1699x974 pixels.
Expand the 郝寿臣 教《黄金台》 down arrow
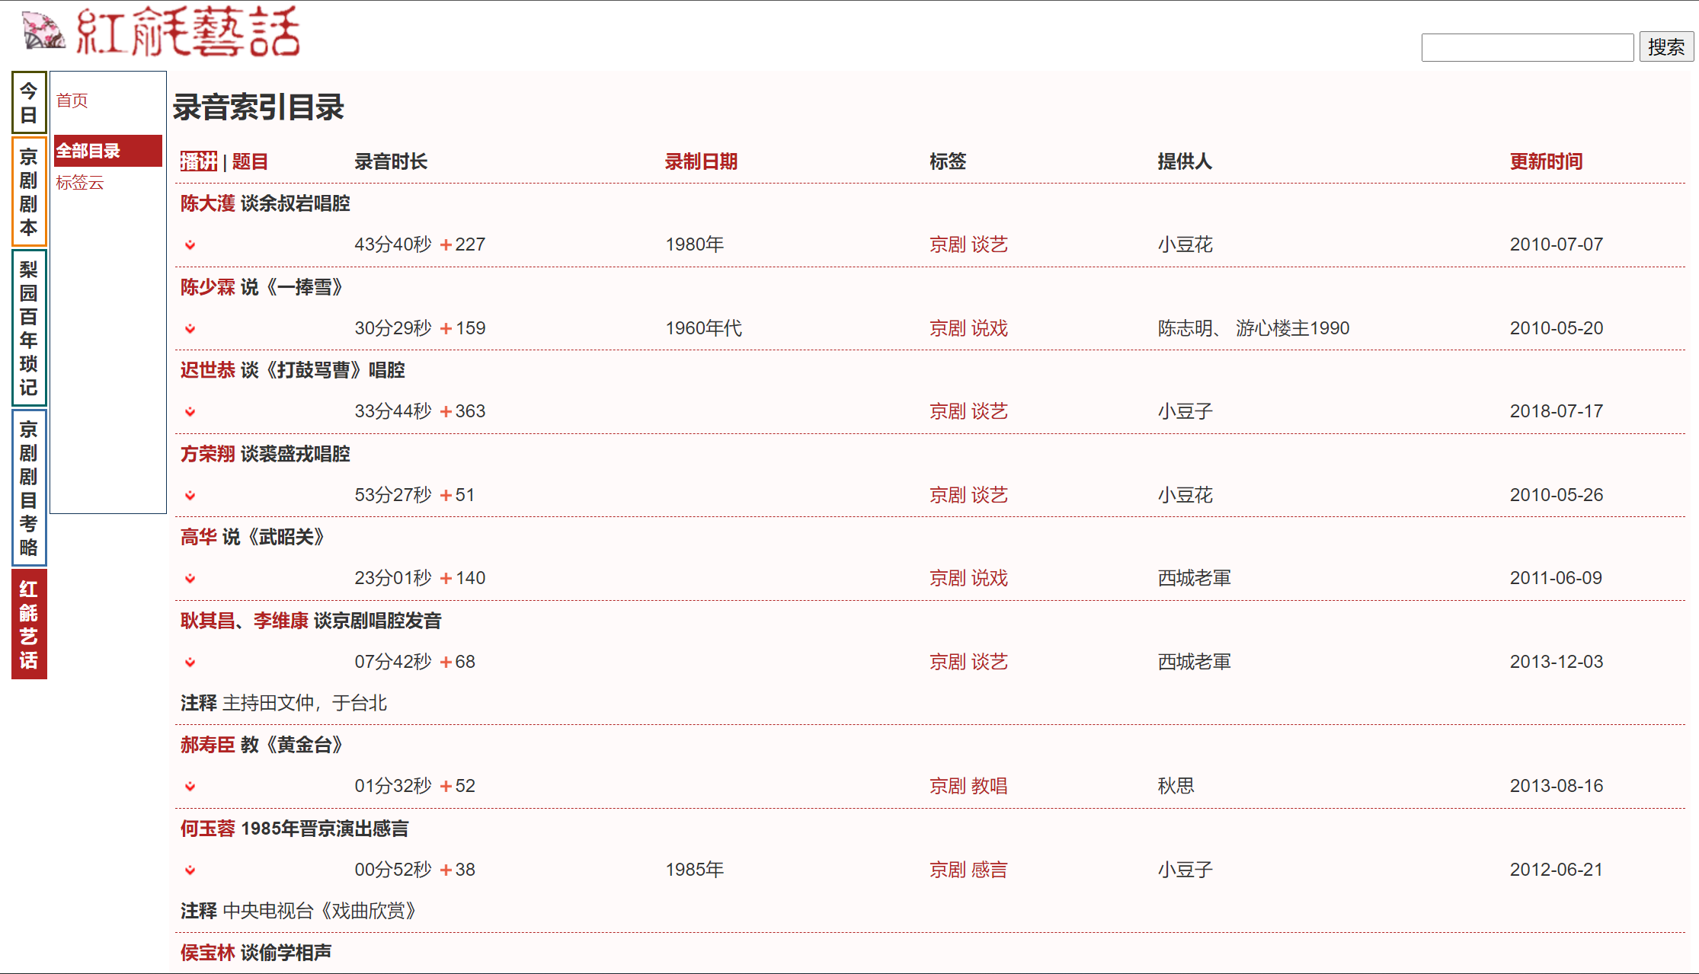pyautogui.click(x=190, y=787)
